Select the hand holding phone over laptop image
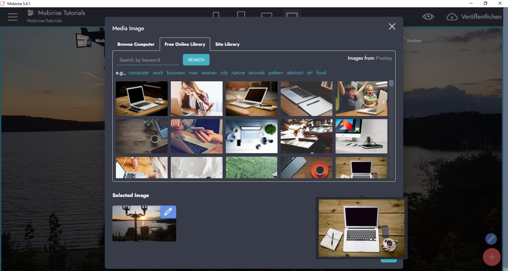Screen dimensions: 508x271 tap(197, 136)
